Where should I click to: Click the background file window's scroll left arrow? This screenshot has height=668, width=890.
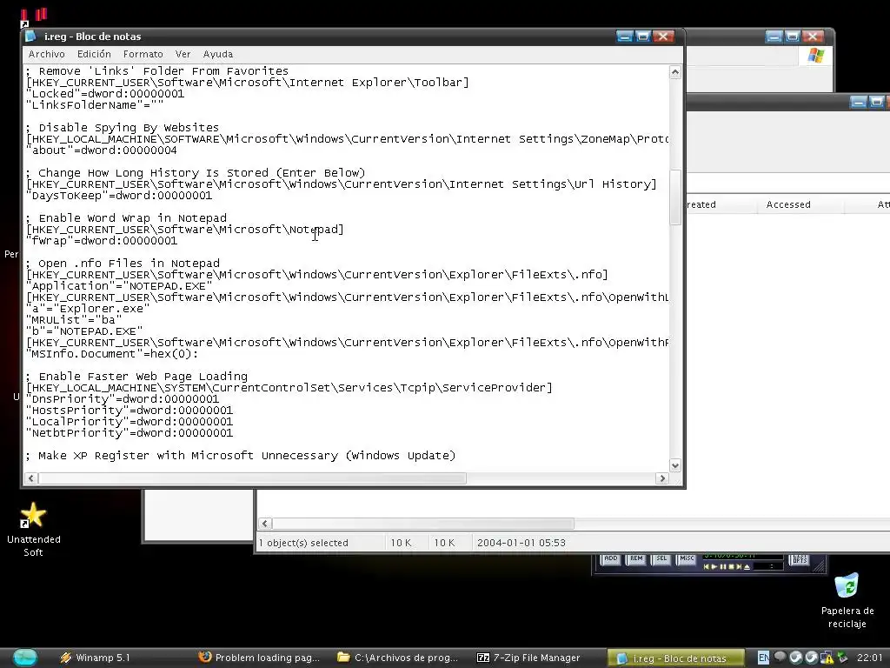pyautogui.click(x=265, y=523)
